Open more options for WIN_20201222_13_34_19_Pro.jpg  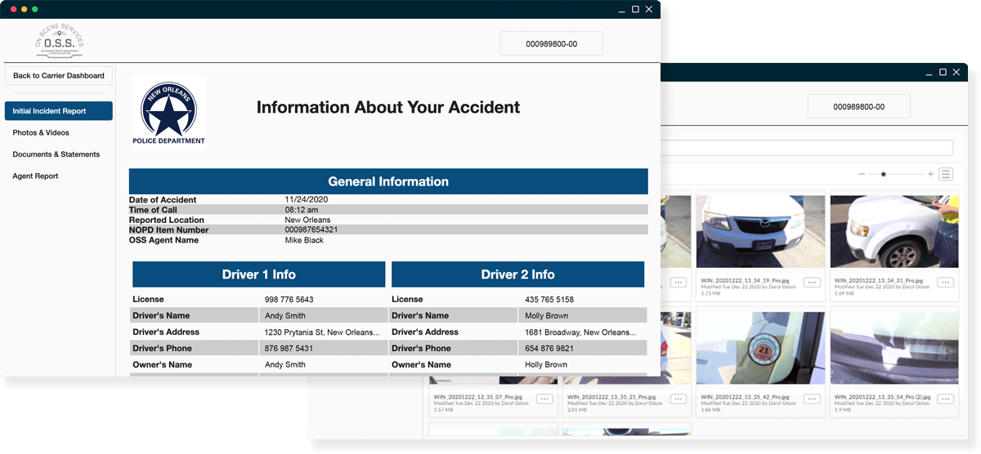coord(812,283)
